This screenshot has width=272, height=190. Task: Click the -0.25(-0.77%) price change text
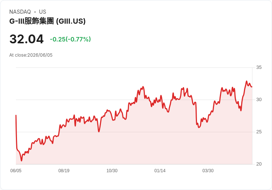pyautogui.click(x=70, y=39)
